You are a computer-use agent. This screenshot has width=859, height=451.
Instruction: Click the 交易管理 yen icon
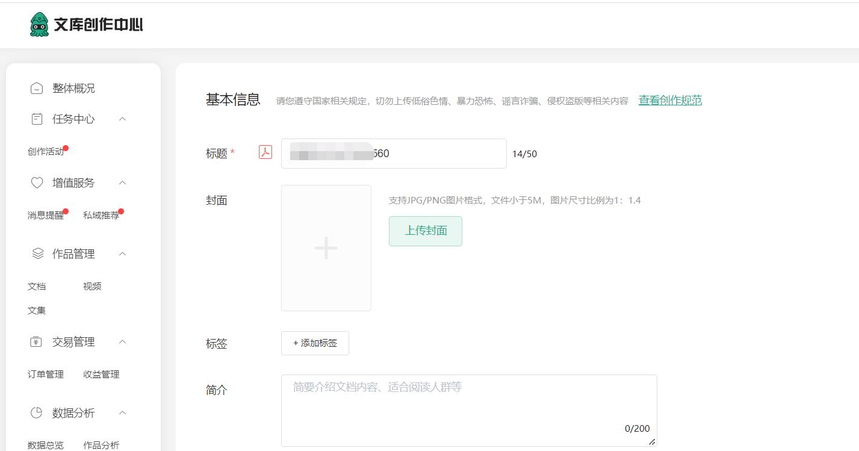point(36,342)
